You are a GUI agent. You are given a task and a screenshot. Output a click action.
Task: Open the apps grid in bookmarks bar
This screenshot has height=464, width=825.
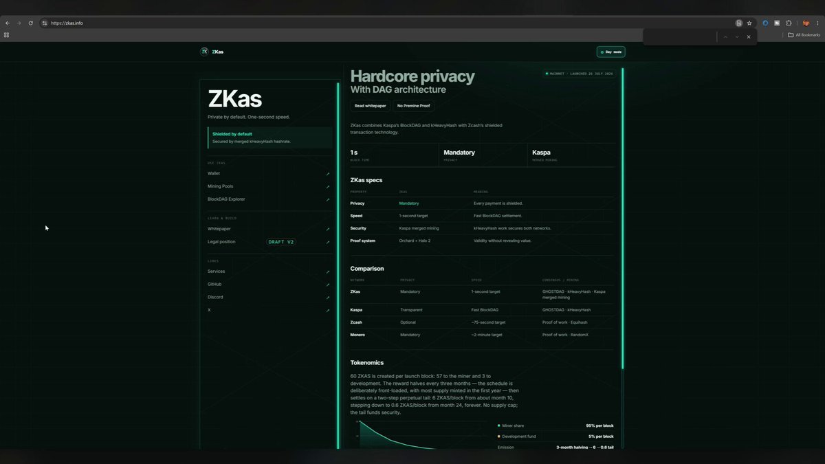pos(7,34)
